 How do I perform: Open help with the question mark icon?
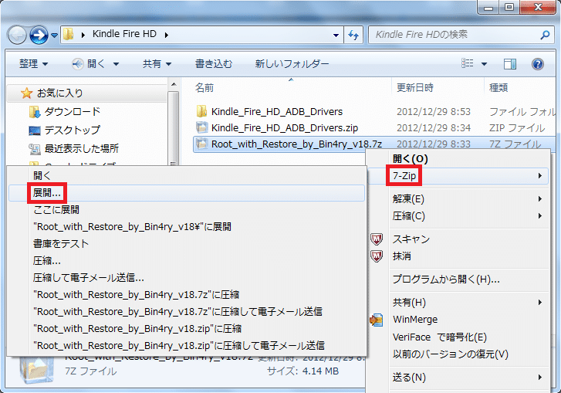(538, 64)
